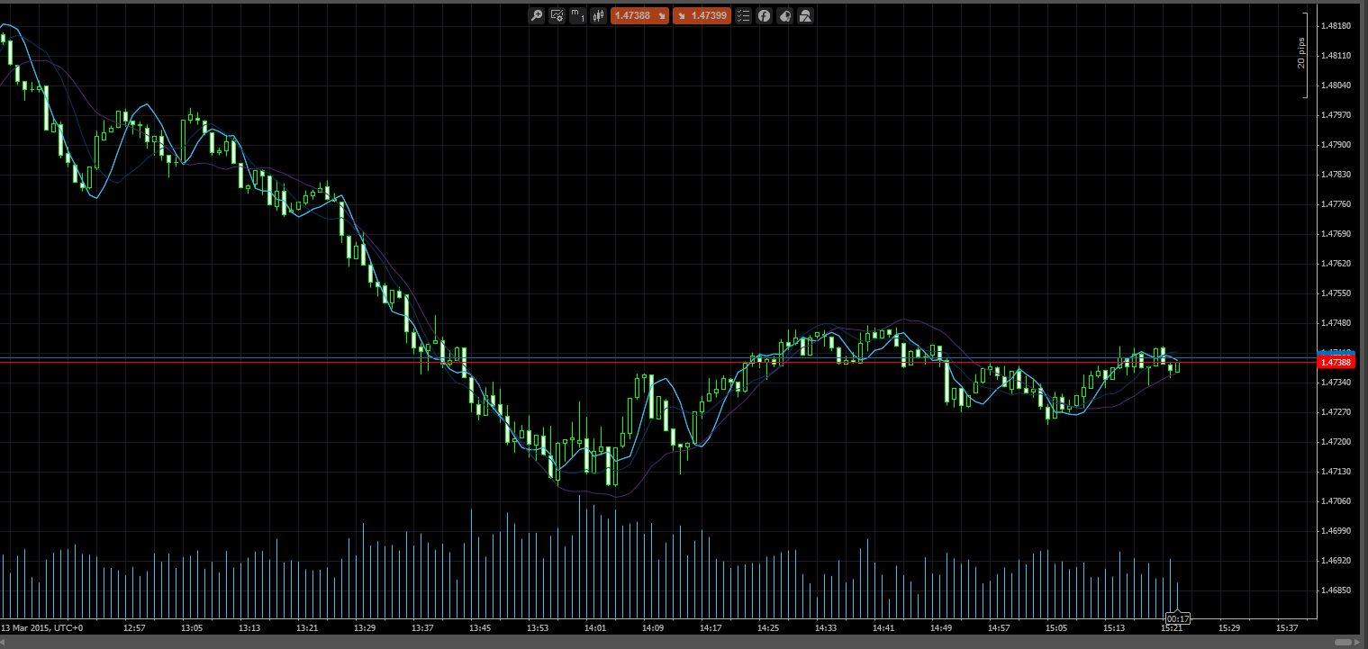
Task: Open the candlestick chart type selector
Action: [598, 15]
